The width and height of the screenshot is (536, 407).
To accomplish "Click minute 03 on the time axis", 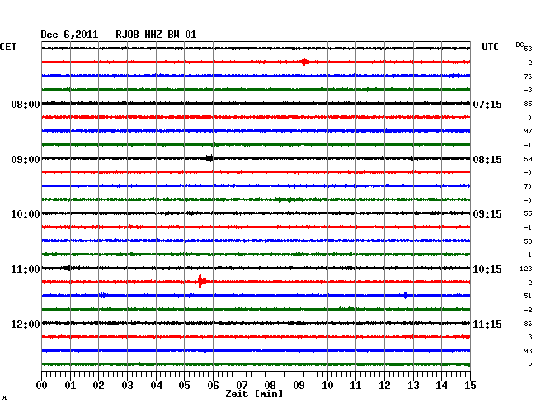I will pos(127,386).
